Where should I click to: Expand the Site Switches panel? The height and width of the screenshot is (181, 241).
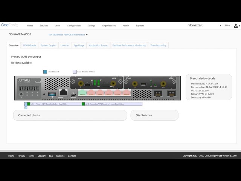pos(154,115)
